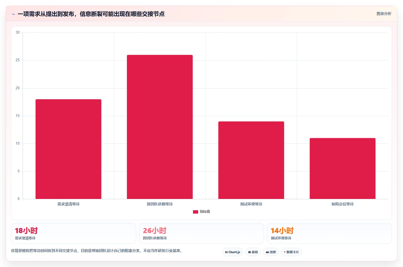Click the 图表分析 label in header
Screen dimensions: 403x267
click(x=384, y=14)
